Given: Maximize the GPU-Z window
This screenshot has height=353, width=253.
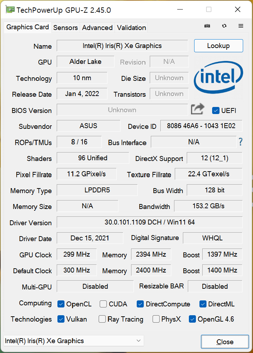Looking at the screenshot, I should 209,10.
